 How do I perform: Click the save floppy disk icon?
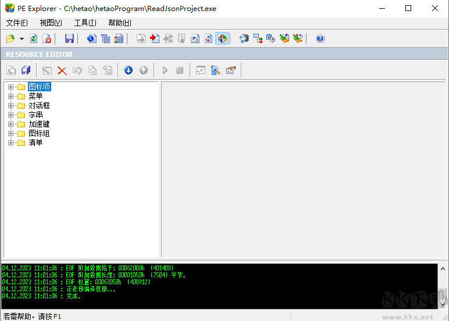(x=69, y=39)
